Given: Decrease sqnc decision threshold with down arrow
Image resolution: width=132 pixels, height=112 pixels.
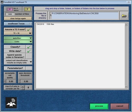Looking at the screenshot, I should 19,82.
